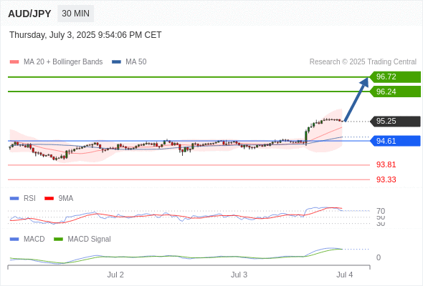Click the 93.81 support level label

386,164
